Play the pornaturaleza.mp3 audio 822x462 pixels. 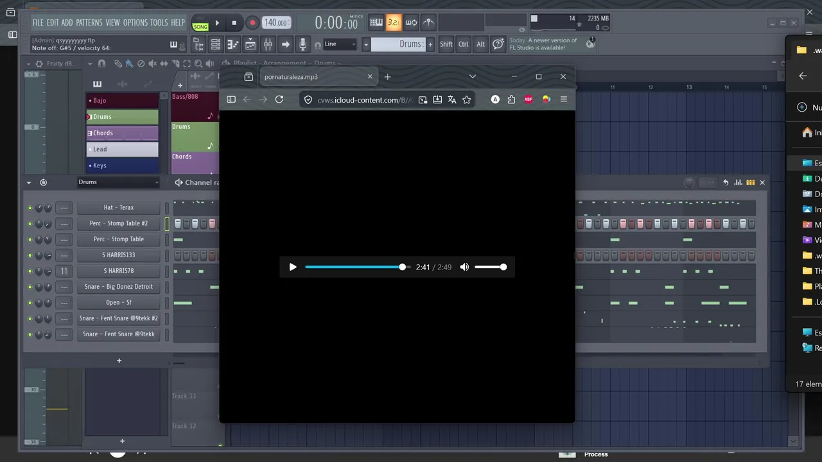click(x=293, y=267)
